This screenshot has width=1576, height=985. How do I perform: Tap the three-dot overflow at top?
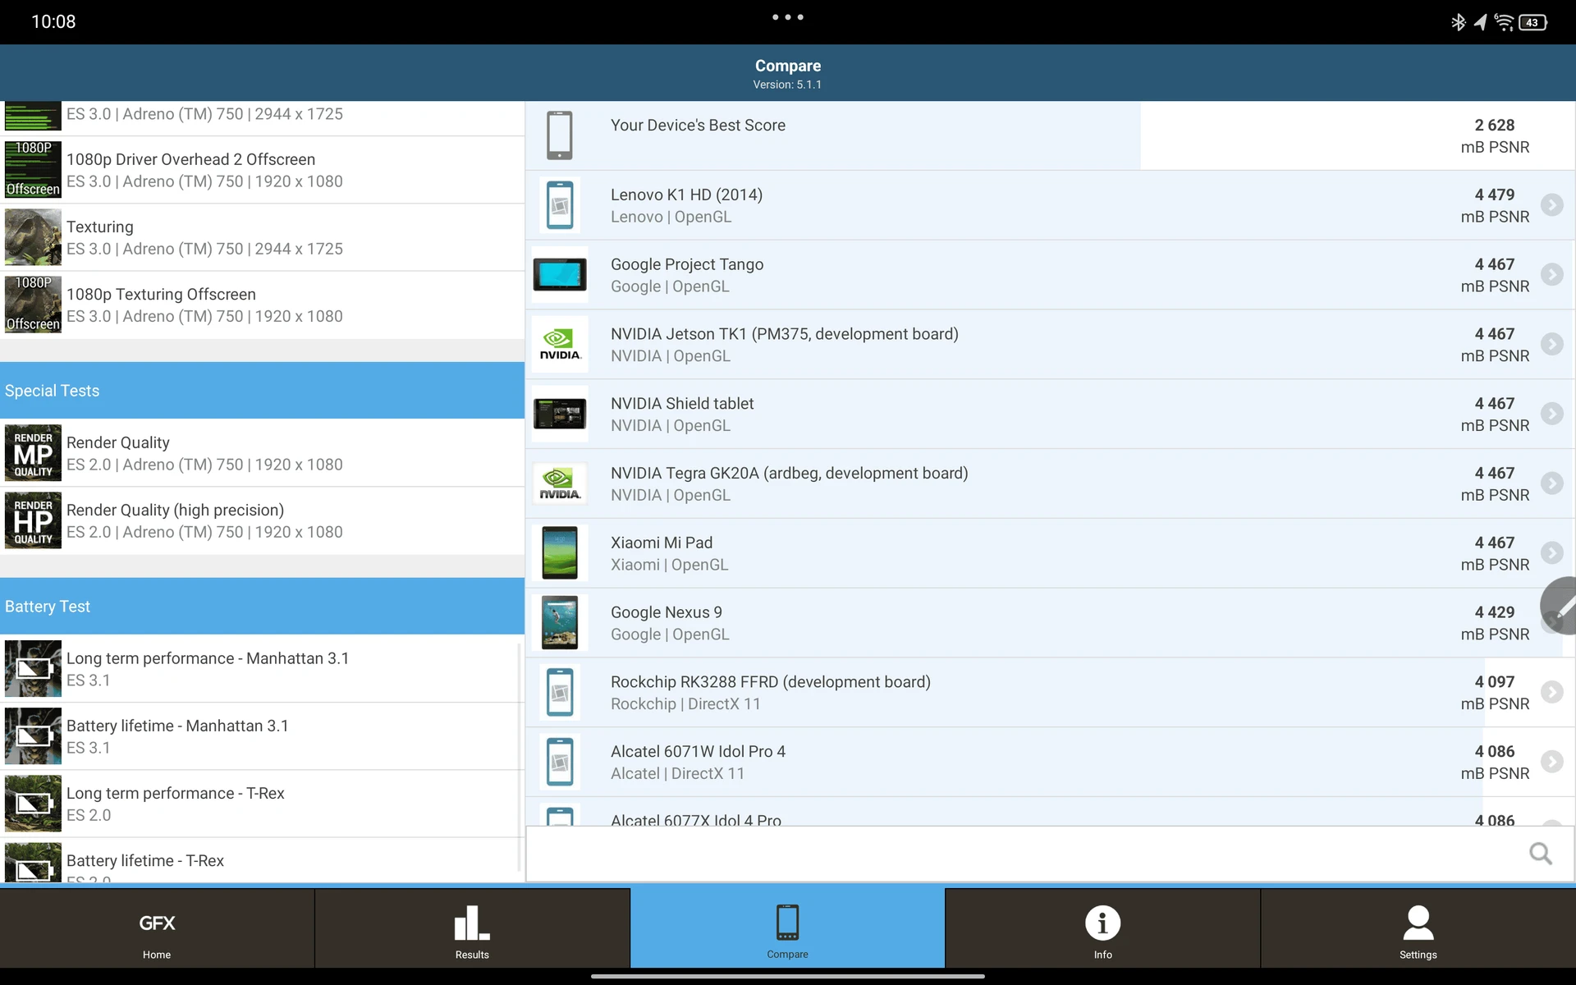tap(787, 17)
